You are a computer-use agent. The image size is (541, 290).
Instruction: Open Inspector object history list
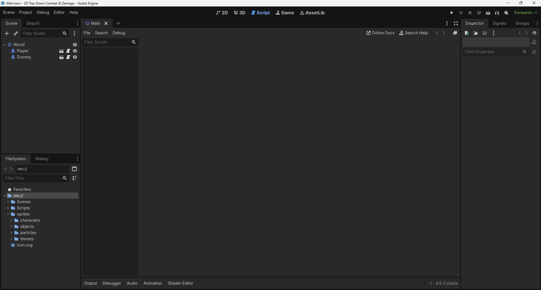pos(535,33)
